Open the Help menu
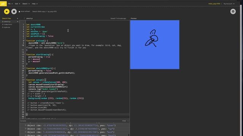The width and height of the screenshot is (243, 136). click(x=35, y=4)
